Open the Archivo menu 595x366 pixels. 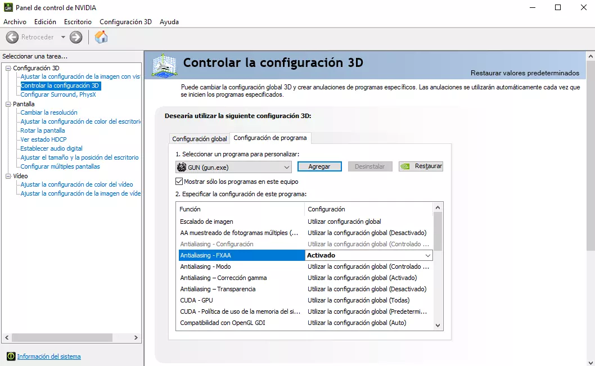[x=15, y=22]
